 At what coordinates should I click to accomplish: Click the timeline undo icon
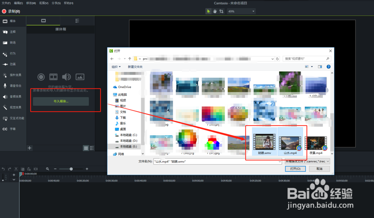click(x=3, y=169)
